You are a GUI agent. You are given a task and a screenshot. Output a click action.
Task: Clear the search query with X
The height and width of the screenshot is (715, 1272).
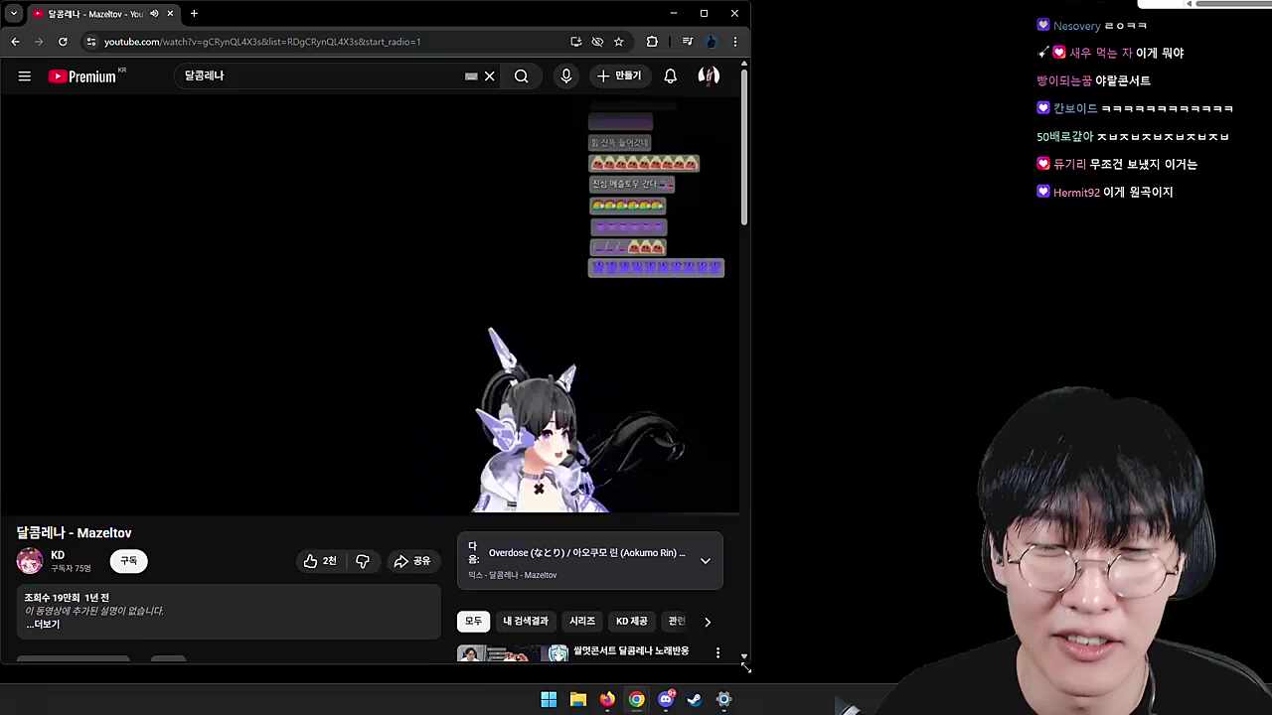pos(490,76)
